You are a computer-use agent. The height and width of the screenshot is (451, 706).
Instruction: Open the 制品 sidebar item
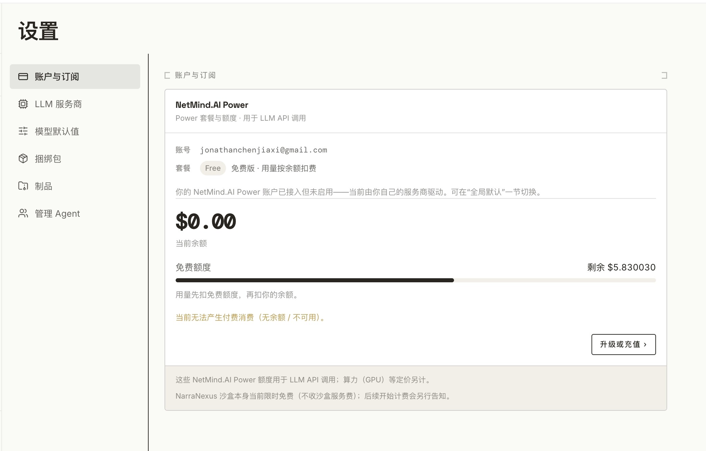click(x=75, y=186)
